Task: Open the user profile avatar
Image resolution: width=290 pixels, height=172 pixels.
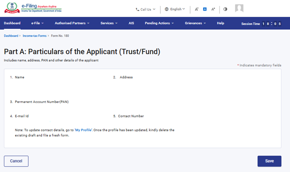Action: click(239, 8)
